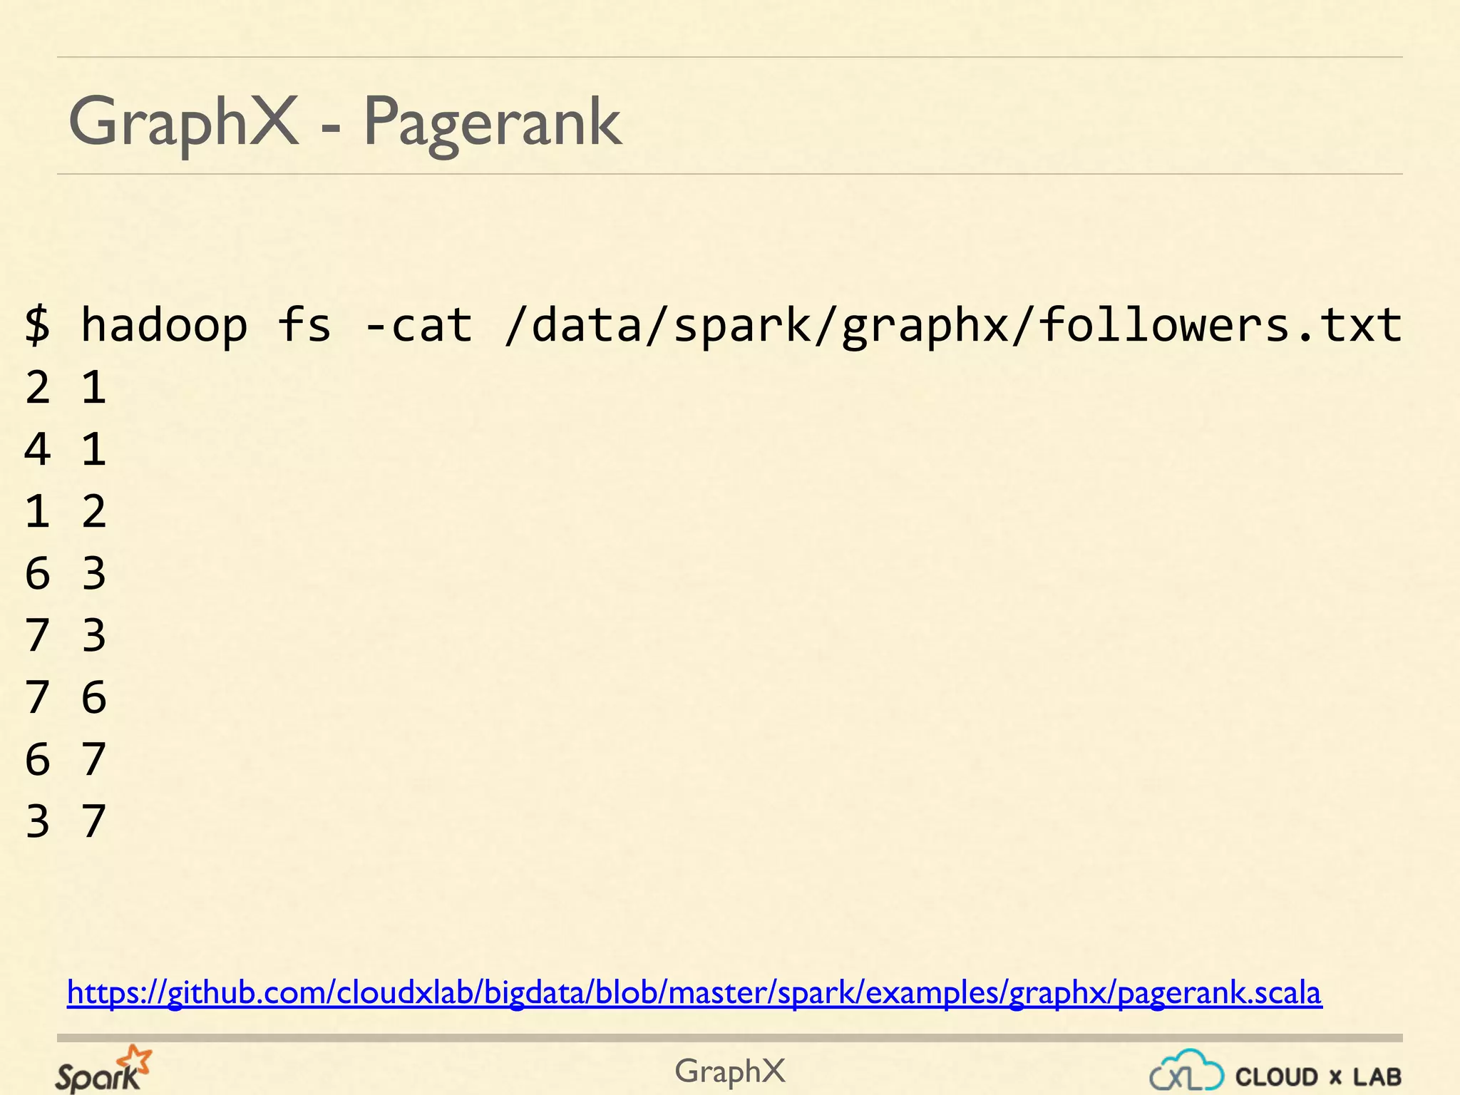This screenshot has width=1460, height=1095.
Task: Click the 'GraphX' footer label
Action: [730, 1071]
